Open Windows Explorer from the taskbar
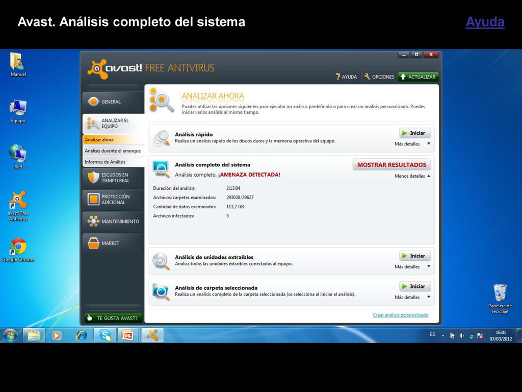 [x=34, y=335]
